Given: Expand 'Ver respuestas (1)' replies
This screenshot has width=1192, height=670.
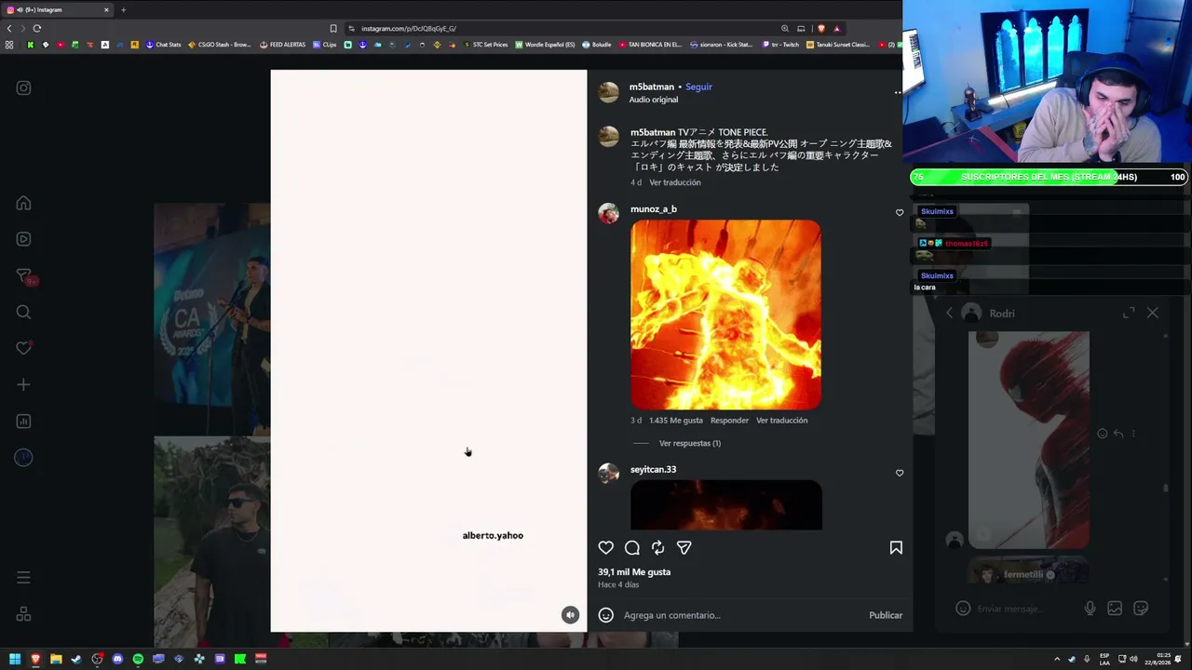Looking at the screenshot, I should [x=690, y=444].
